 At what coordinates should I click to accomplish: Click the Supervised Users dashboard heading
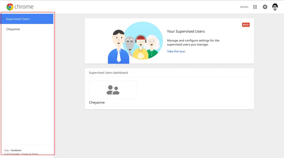(x=108, y=73)
